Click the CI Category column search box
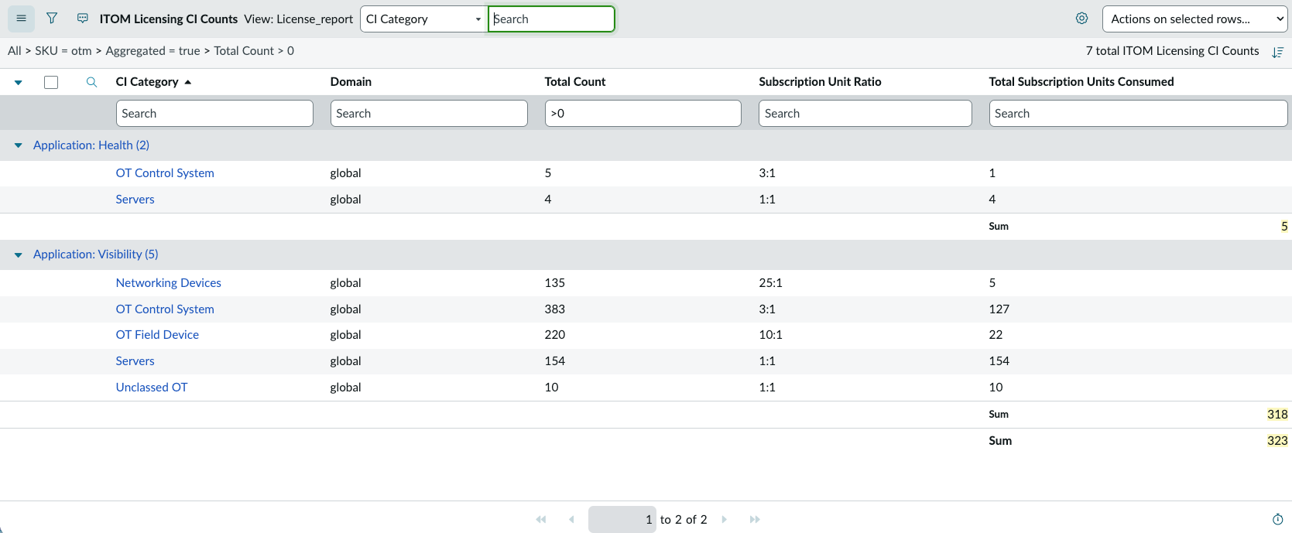1292x533 pixels. click(214, 113)
